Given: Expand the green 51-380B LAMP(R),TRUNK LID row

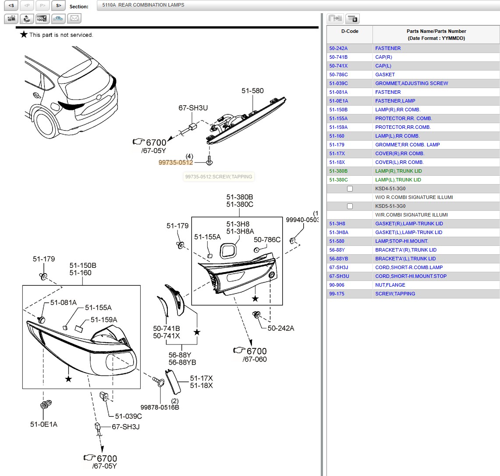Looking at the screenshot, I should tap(398, 171).
